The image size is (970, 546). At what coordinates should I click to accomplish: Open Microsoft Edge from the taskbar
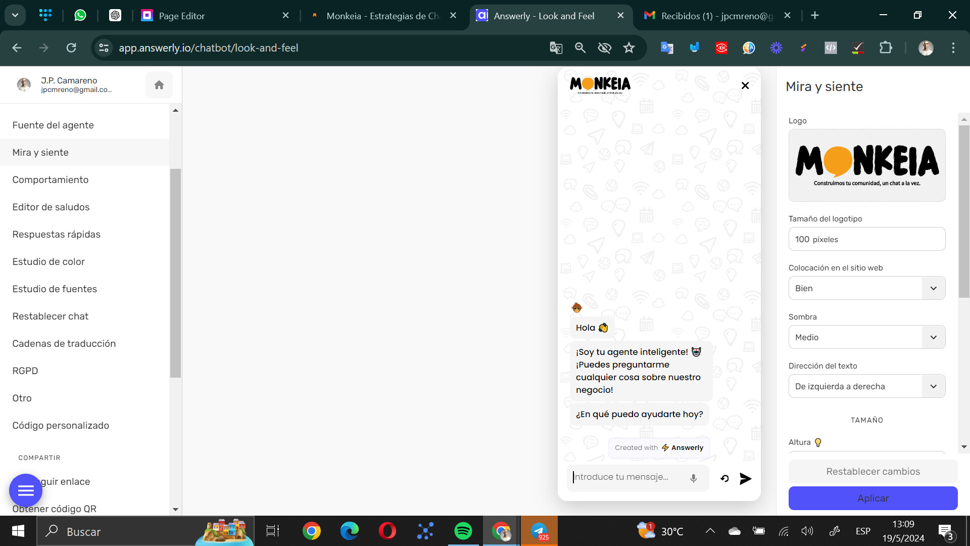click(x=350, y=531)
